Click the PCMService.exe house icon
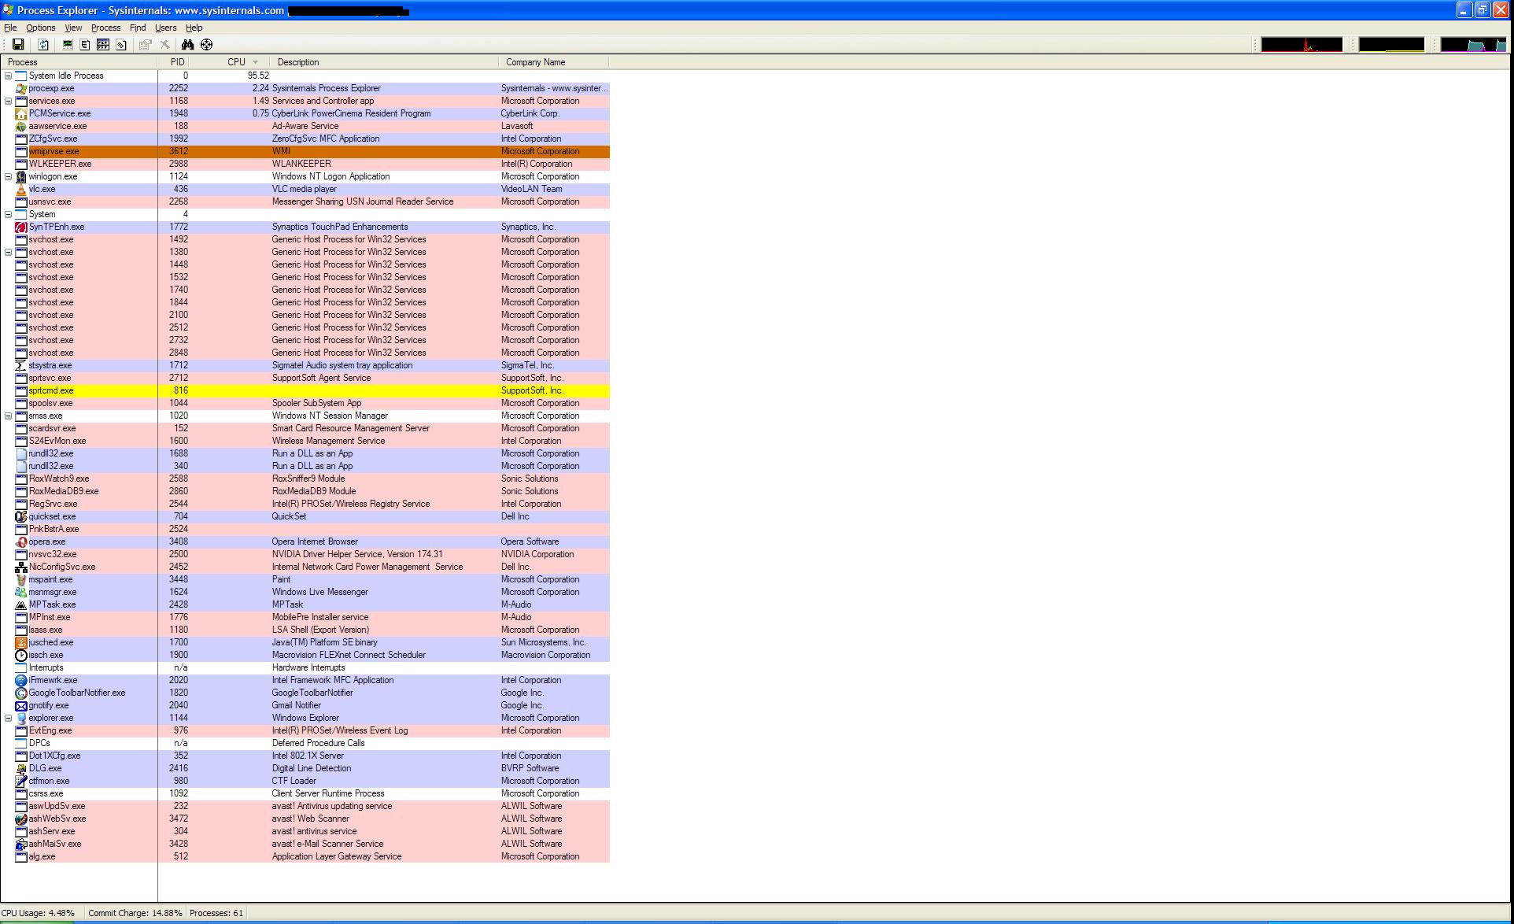 [21, 113]
